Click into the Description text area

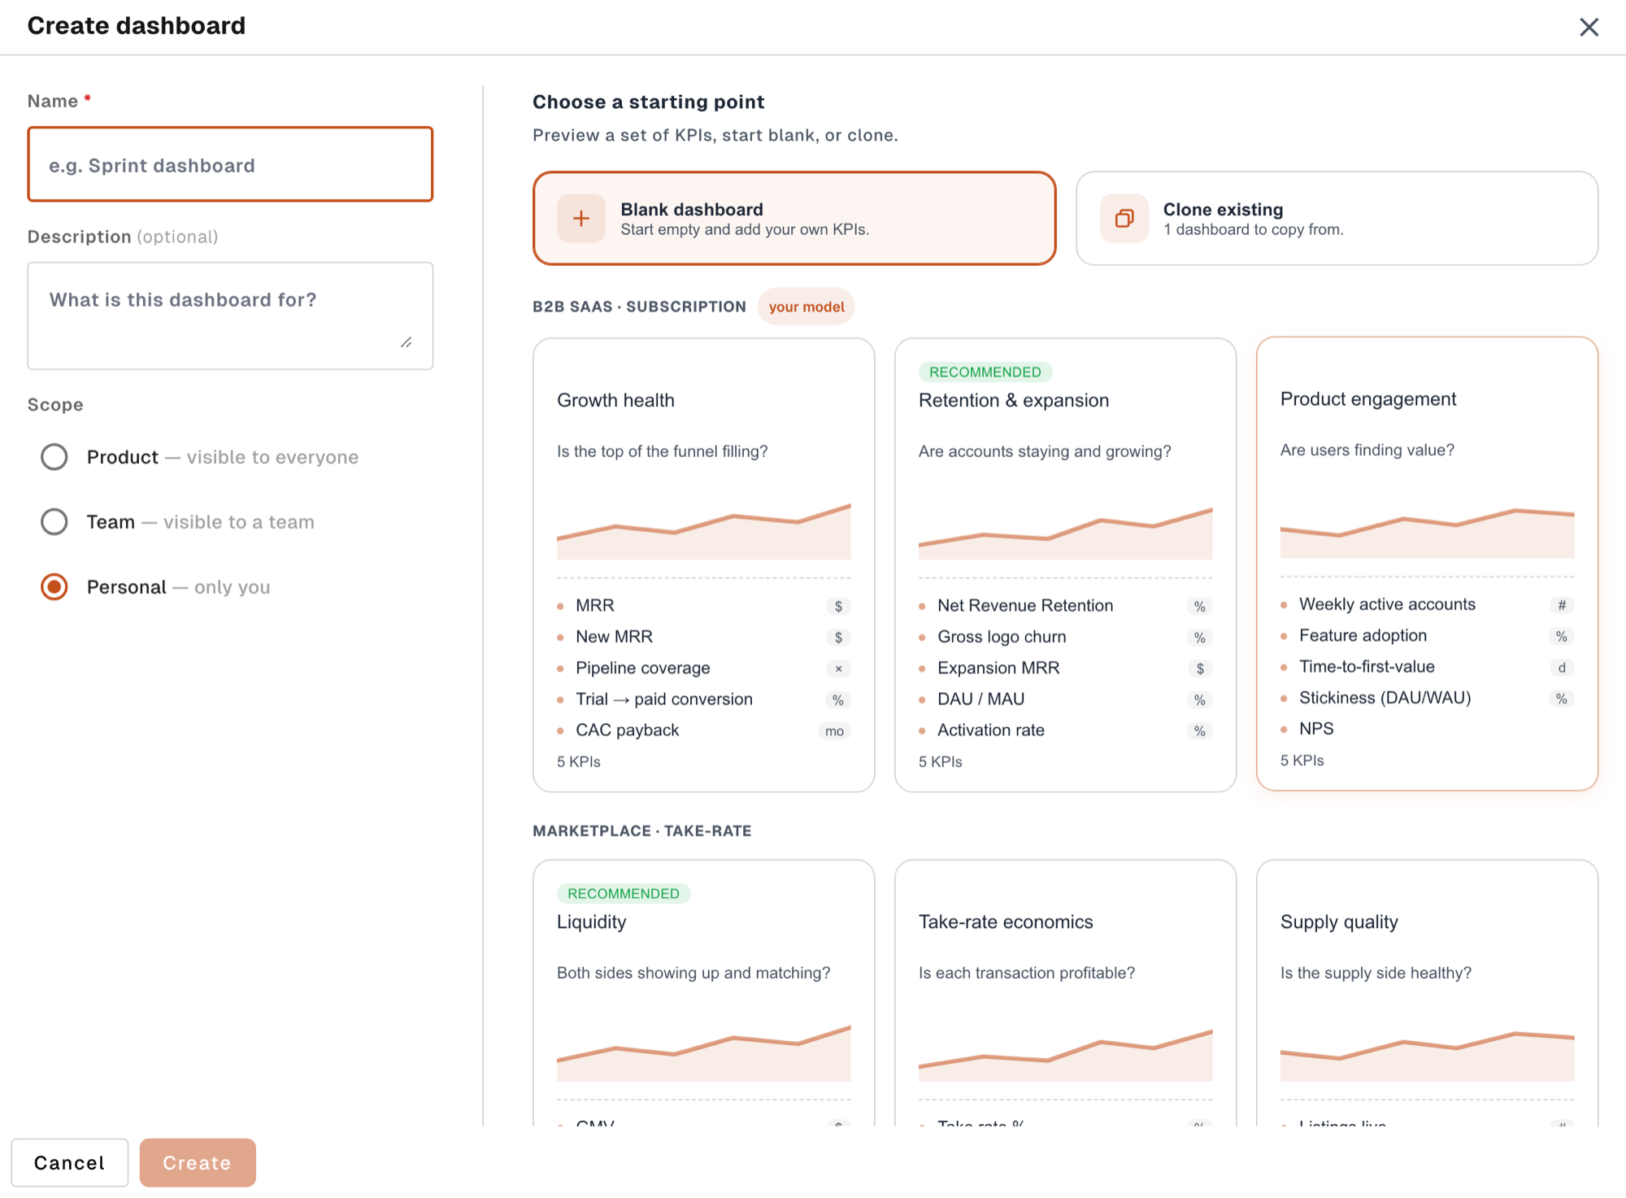point(230,316)
